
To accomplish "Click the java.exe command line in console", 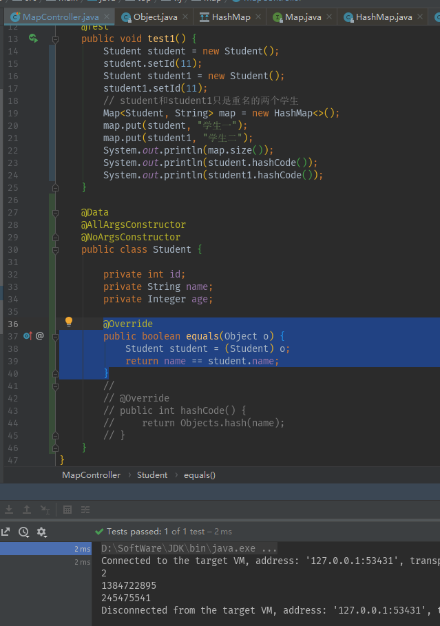I will [x=189, y=548].
